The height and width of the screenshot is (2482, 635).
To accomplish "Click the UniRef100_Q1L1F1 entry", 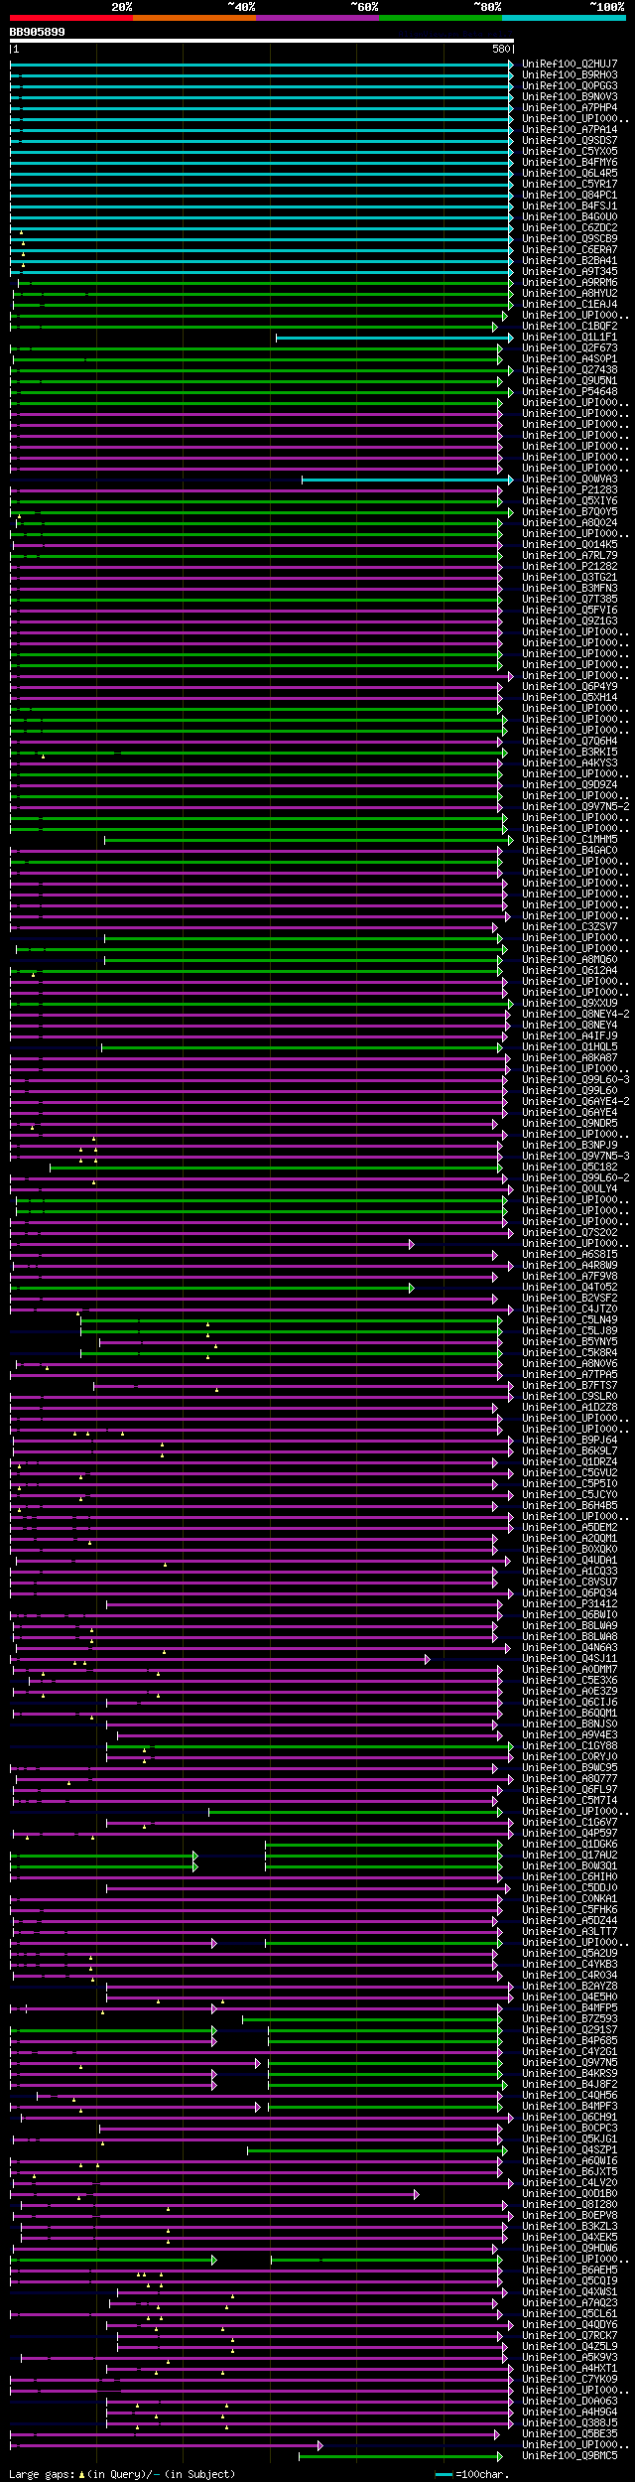I will [570, 338].
